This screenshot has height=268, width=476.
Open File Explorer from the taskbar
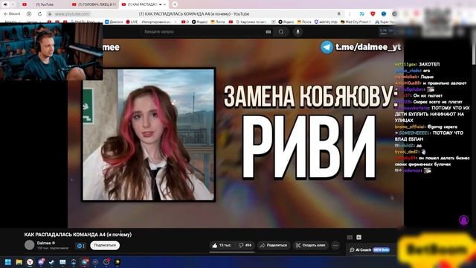coord(19,262)
